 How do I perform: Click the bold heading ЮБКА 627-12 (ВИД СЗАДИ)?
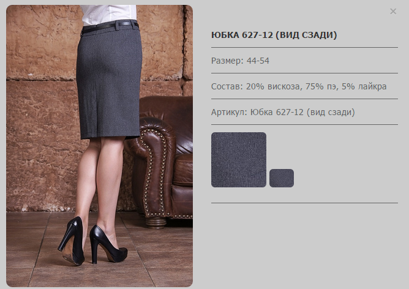tap(274, 35)
